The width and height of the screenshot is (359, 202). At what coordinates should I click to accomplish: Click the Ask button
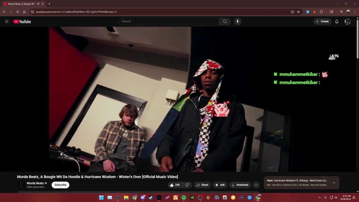point(220,185)
